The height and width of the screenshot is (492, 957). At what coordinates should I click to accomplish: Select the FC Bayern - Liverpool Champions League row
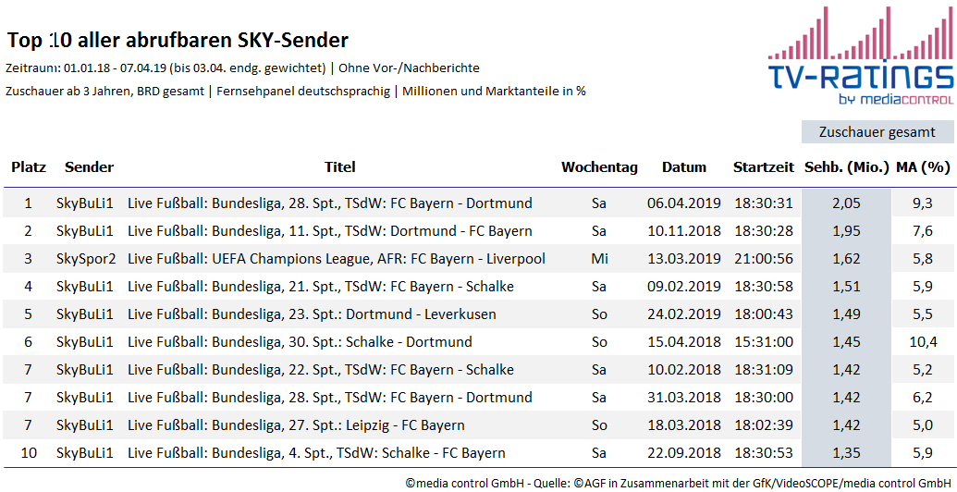click(x=479, y=259)
